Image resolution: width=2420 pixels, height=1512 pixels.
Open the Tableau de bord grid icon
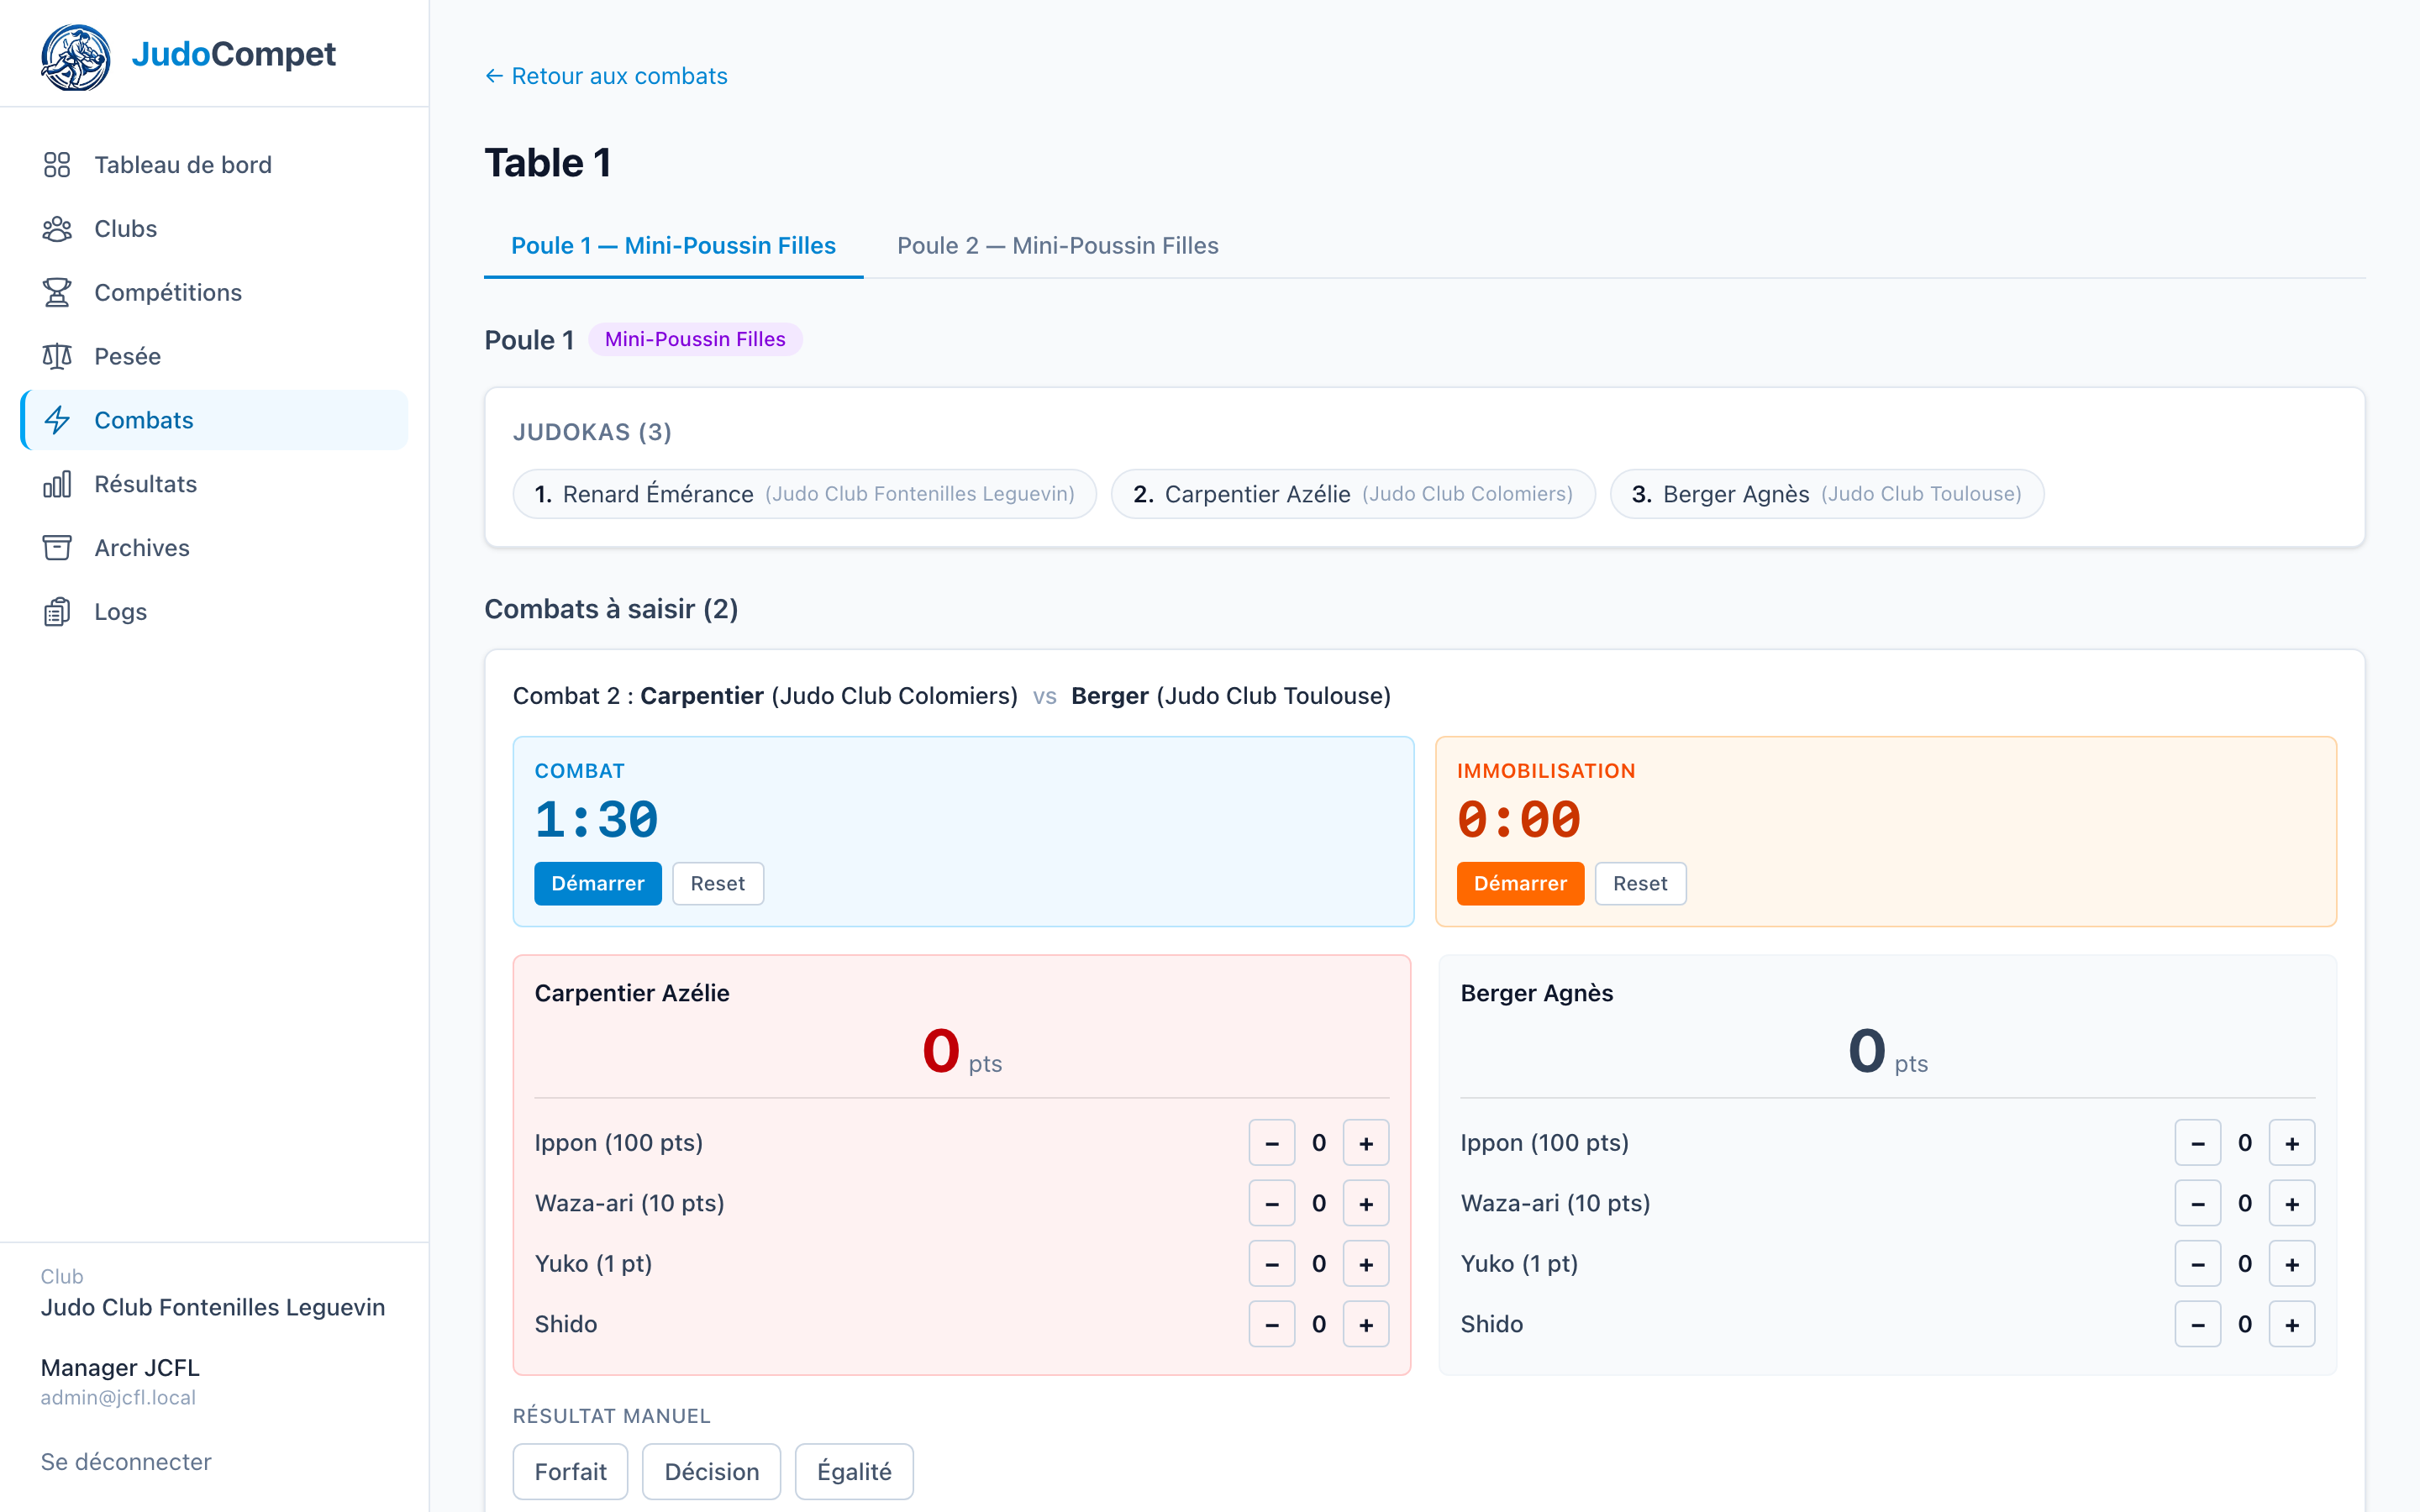click(57, 165)
